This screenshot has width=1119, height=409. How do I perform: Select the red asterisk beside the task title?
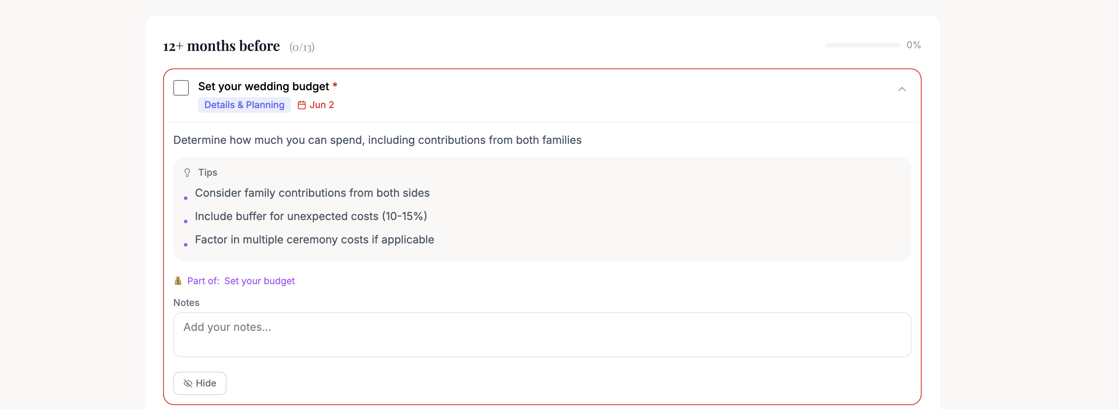click(334, 86)
